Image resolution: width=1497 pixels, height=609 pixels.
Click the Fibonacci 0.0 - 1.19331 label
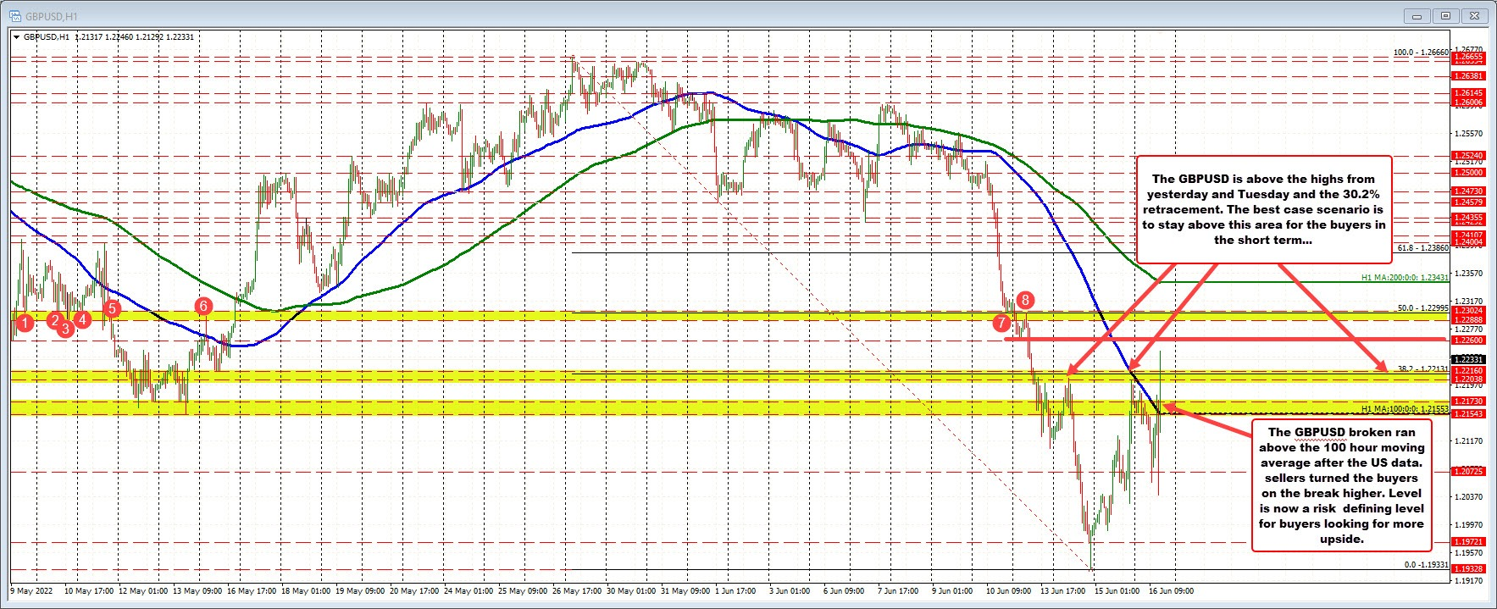1426,564
